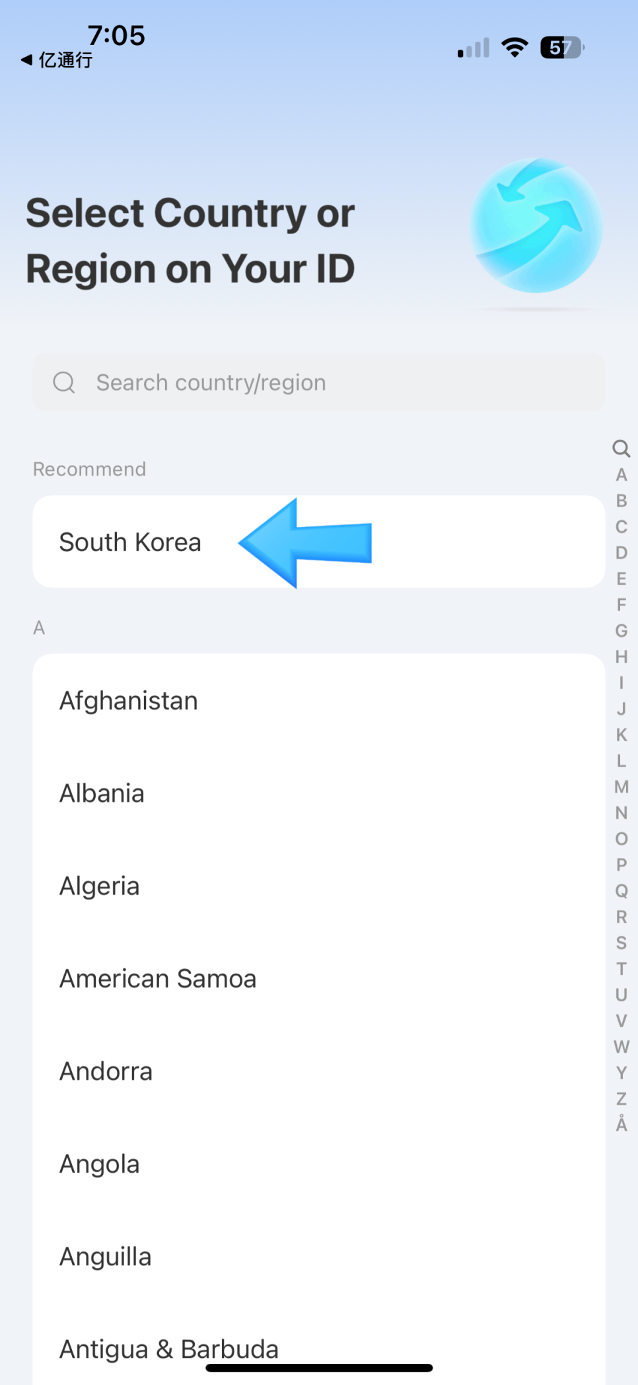
Task: Tap the magnifier icon in search field
Action: click(x=64, y=382)
